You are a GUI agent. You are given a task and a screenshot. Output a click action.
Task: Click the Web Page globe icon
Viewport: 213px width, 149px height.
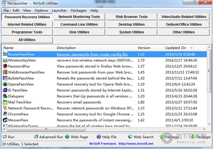[x=67, y=137]
